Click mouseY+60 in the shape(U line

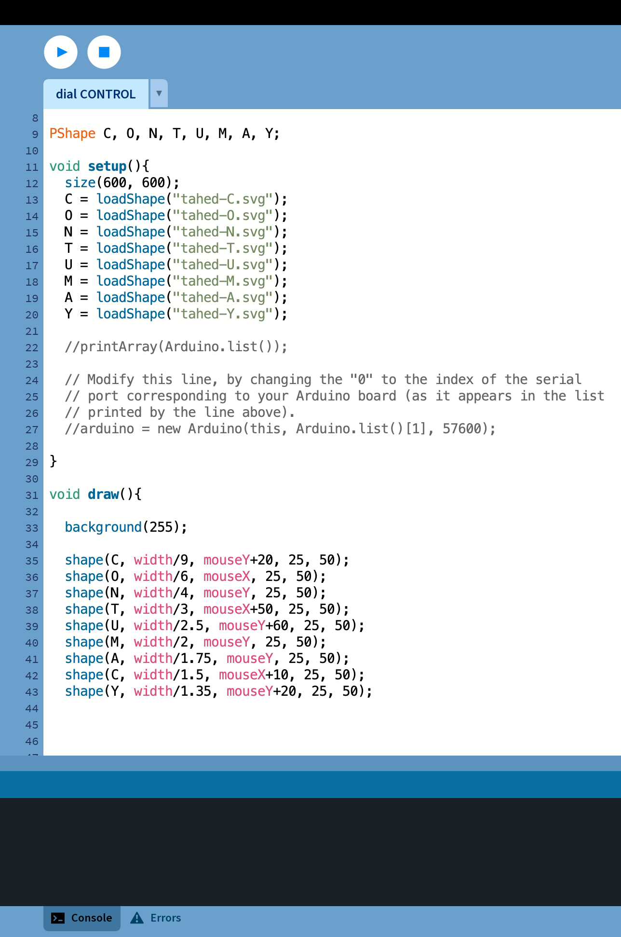[254, 625]
